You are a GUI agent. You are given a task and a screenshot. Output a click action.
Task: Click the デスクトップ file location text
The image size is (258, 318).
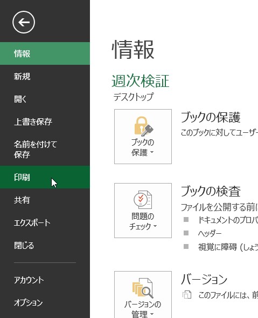click(134, 97)
